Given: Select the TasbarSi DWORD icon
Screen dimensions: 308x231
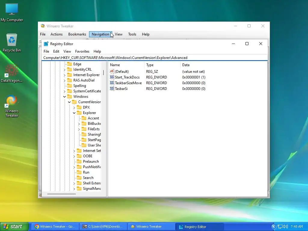Looking at the screenshot, I should pyautogui.click(x=112, y=88).
